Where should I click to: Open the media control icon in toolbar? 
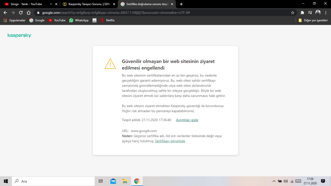click(310, 12)
